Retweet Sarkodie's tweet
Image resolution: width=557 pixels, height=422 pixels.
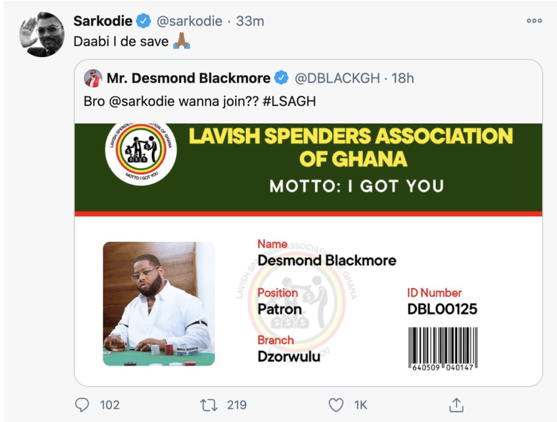[x=207, y=405]
